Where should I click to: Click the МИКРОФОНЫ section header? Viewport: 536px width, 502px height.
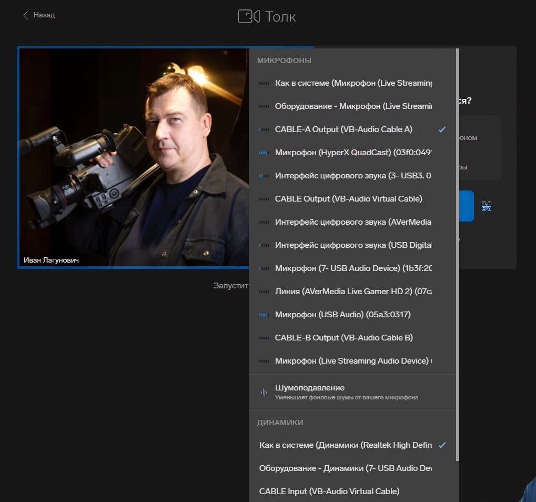coord(284,61)
